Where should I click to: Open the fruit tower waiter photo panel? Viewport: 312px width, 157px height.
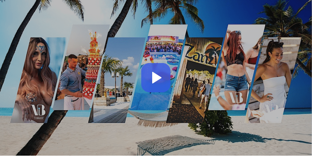(81, 67)
